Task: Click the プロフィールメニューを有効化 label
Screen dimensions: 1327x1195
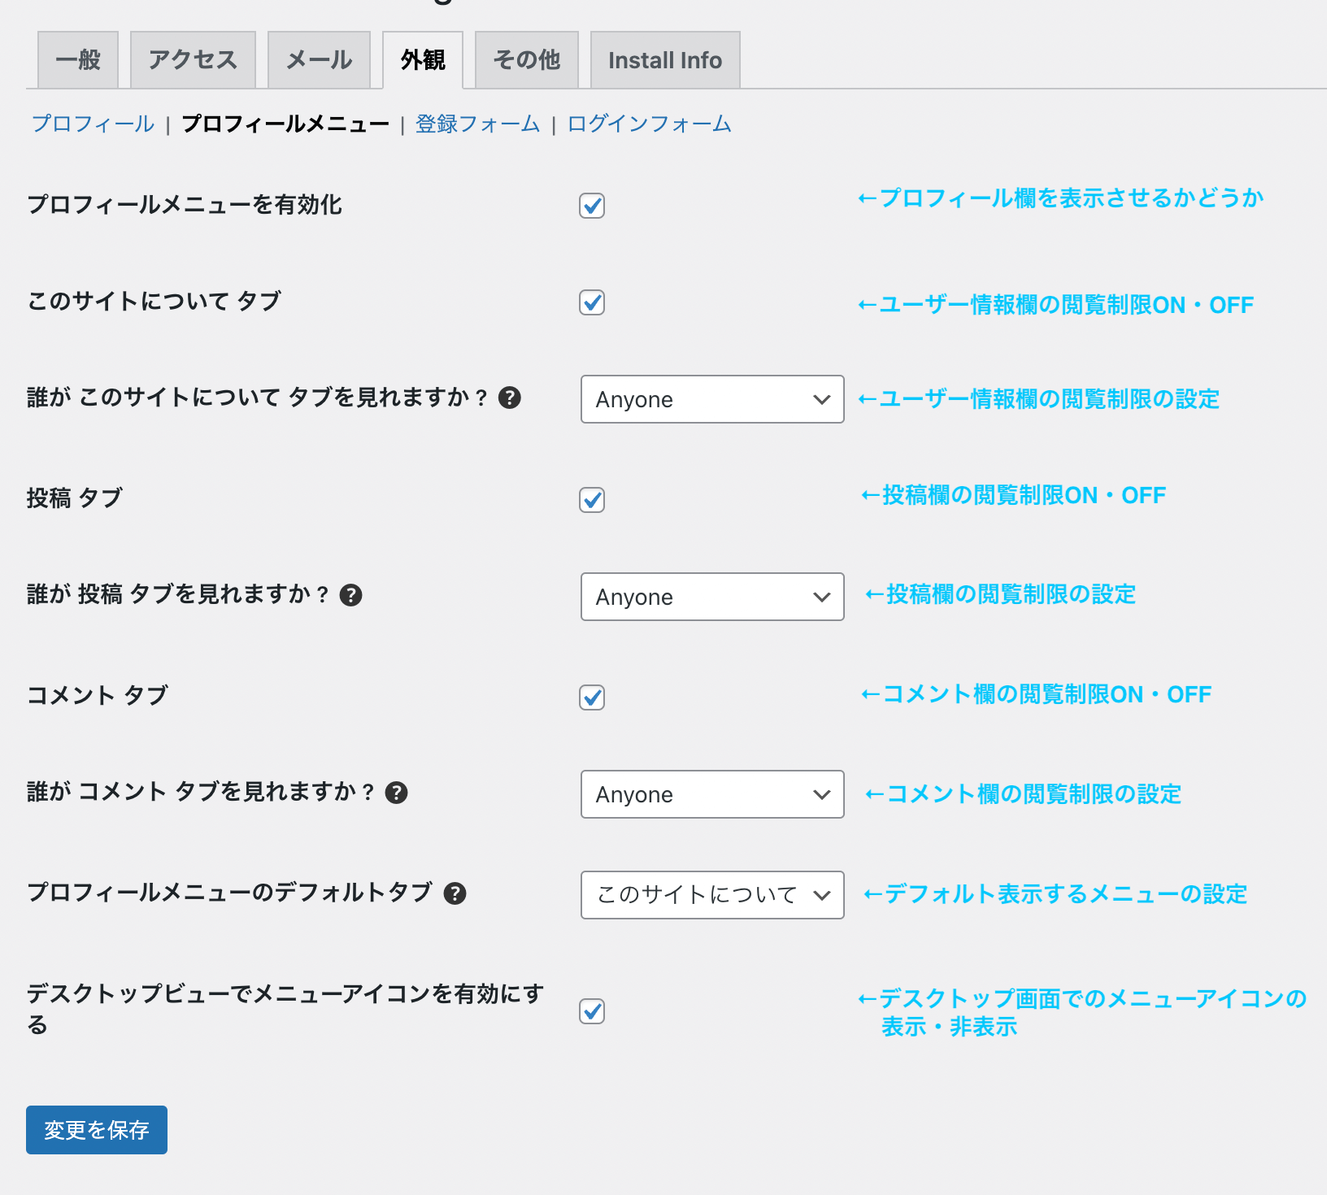Action: tap(185, 204)
